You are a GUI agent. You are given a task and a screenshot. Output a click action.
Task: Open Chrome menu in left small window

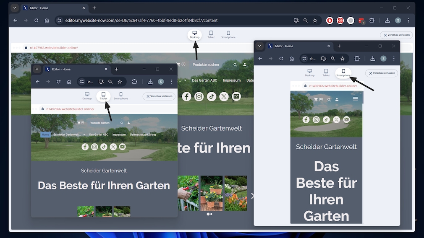[171, 81]
